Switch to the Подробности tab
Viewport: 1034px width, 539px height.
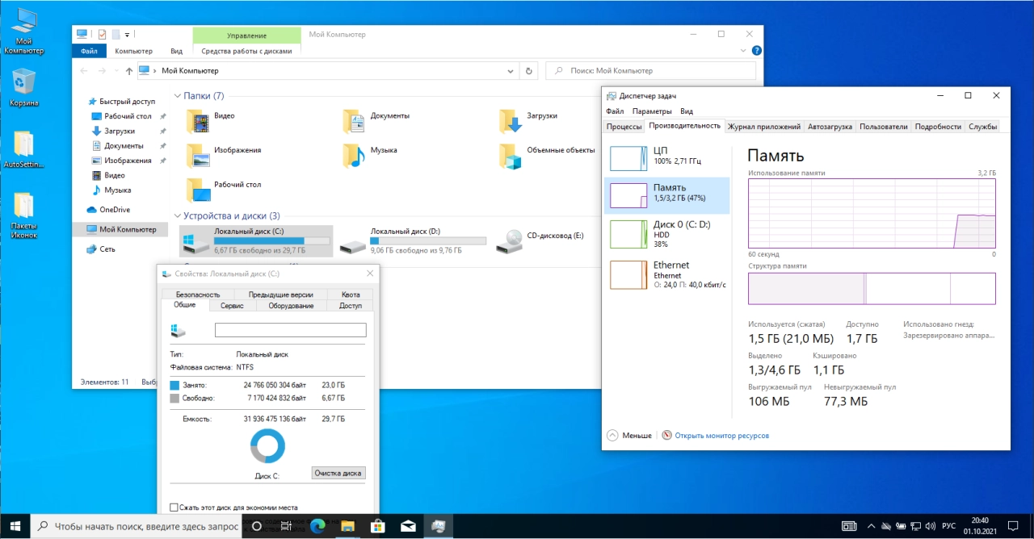click(x=939, y=127)
